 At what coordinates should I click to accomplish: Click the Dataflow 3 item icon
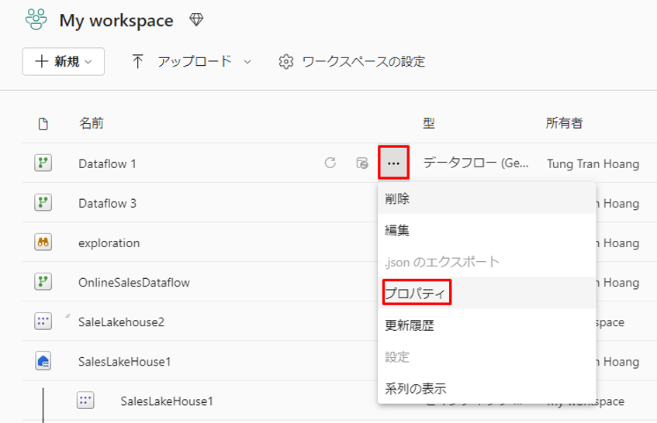tap(43, 203)
